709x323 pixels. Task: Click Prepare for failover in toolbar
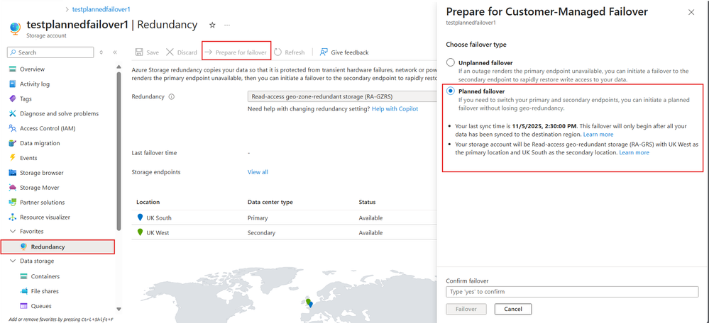(236, 52)
